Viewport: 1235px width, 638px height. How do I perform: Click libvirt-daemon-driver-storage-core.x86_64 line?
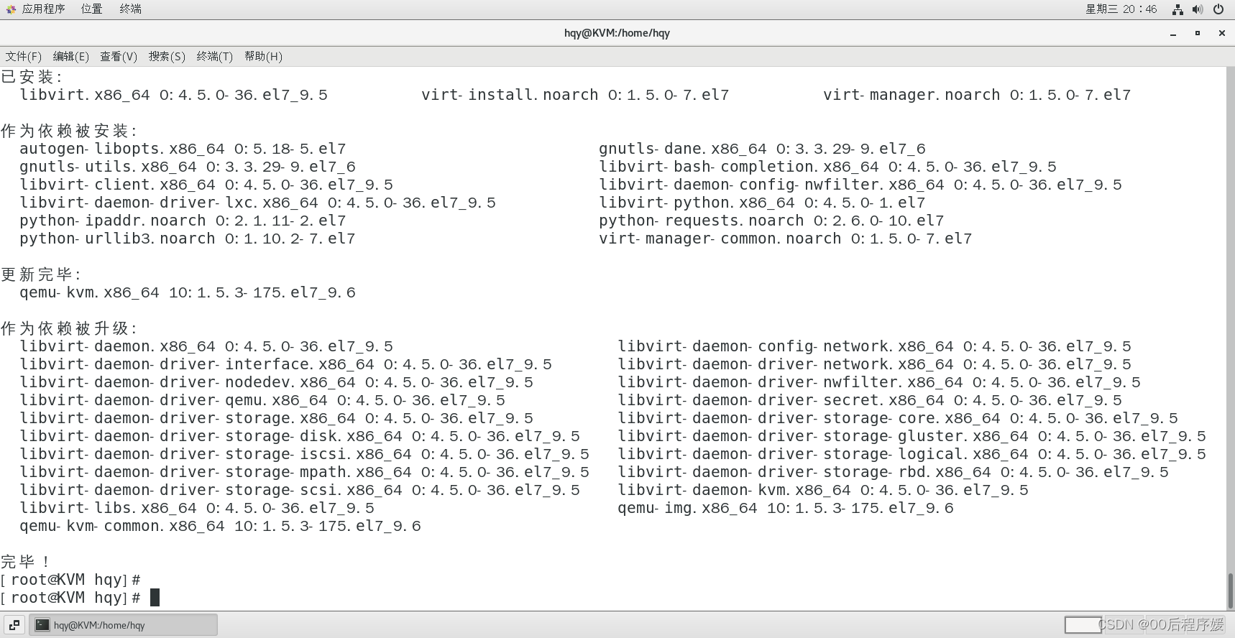pyautogui.click(x=898, y=418)
